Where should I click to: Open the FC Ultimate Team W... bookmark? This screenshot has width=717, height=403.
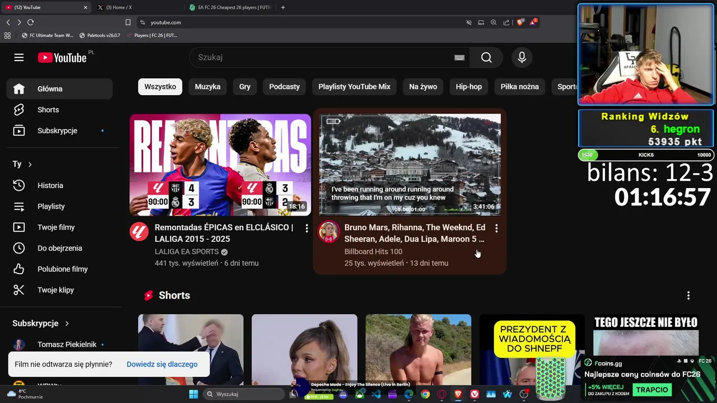point(47,35)
